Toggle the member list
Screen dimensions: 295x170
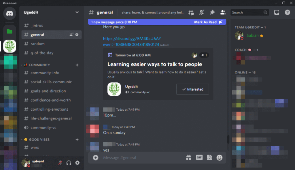coord(223,12)
